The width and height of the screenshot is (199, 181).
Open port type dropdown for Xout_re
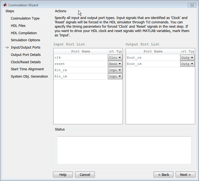click(x=188, y=58)
